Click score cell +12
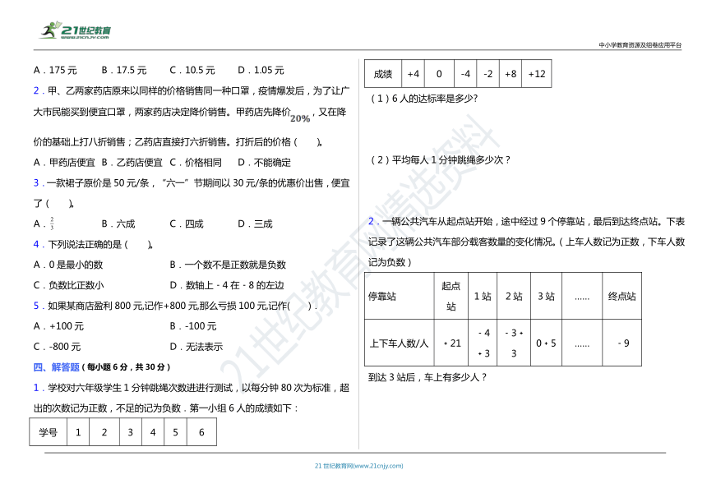The image size is (707, 493). tap(537, 74)
